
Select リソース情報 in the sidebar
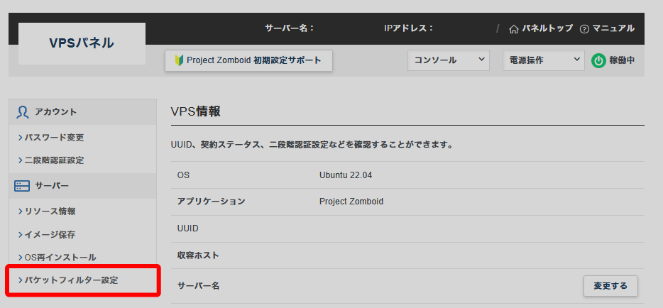point(50,211)
